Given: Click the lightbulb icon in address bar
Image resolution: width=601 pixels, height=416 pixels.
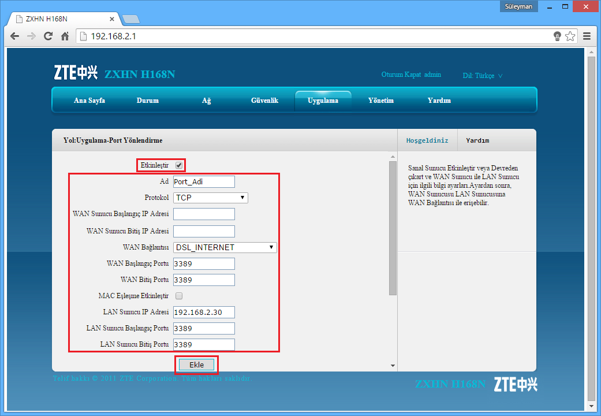Looking at the screenshot, I should point(557,36).
